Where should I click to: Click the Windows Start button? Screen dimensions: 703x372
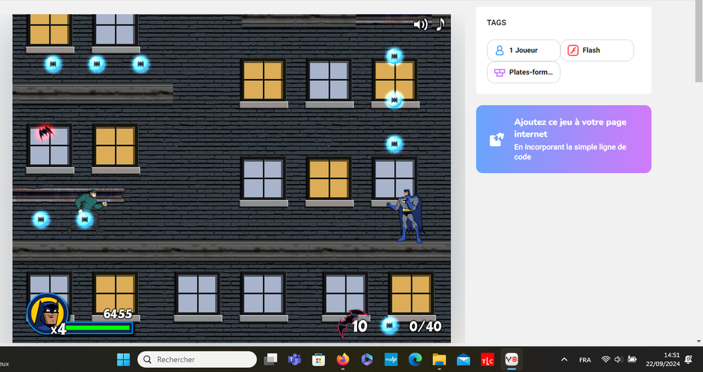124,360
